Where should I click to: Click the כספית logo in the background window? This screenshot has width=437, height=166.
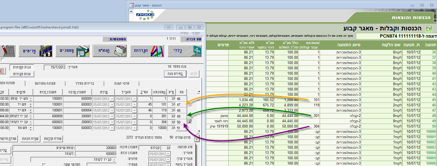pos(145,14)
